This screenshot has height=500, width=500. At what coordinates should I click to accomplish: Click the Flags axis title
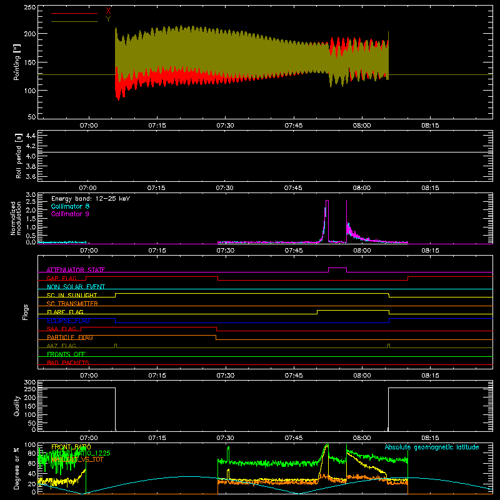26,312
